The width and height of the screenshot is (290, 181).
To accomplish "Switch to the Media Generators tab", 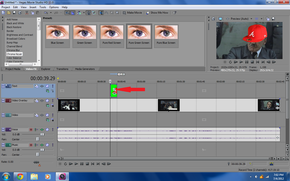I will [85, 69].
